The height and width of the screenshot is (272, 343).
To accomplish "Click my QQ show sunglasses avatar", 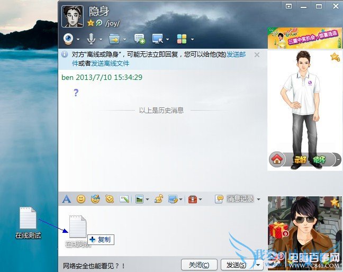I will coord(304,233).
